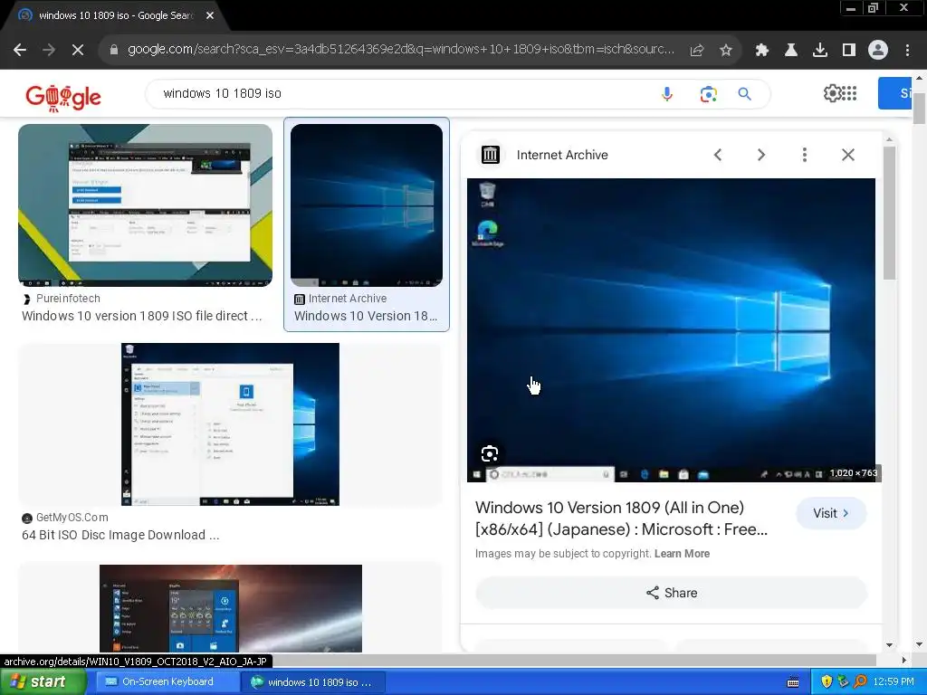Close the image preview panel

tap(847, 155)
